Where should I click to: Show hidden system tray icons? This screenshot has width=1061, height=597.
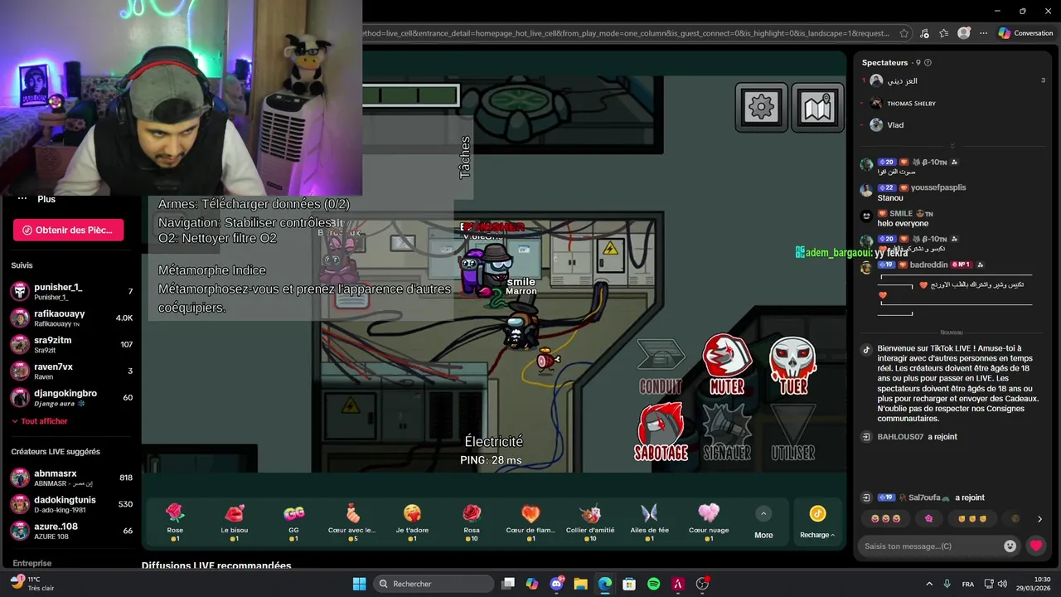pyautogui.click(x=928, y=584)
